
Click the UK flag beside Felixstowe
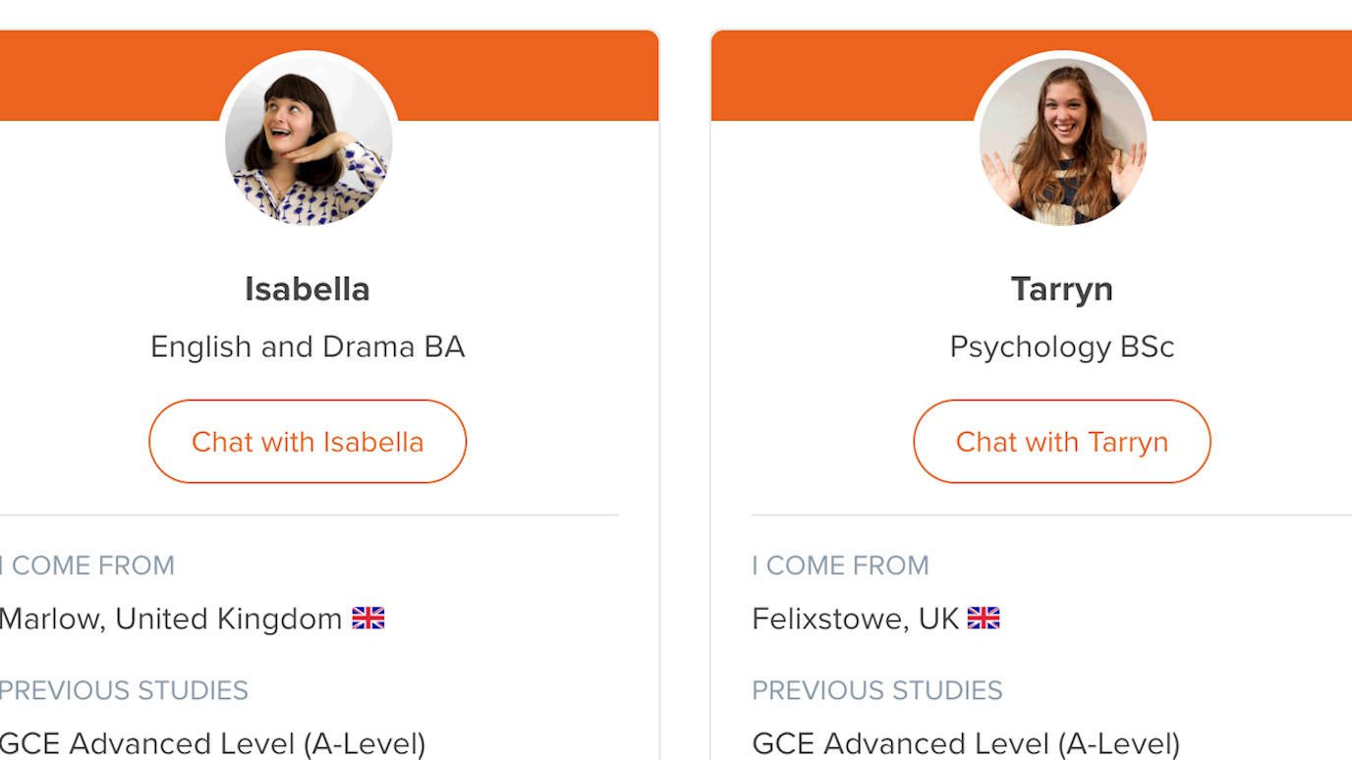click(x=984, y=618)
